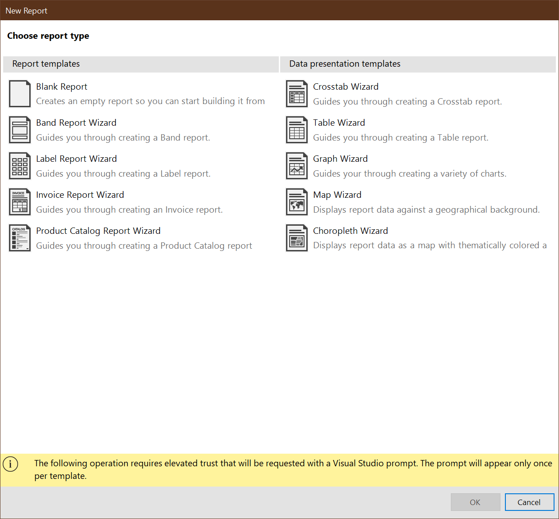Image resolution: width=559 pixels, height=519 pixels.
Task: Click the Data presentation templates header
Action: click(344, 64)
